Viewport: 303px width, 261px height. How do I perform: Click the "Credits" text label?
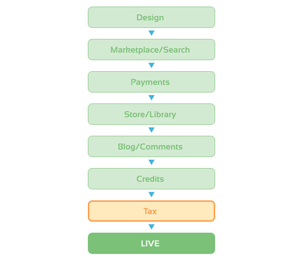(150, 179)
